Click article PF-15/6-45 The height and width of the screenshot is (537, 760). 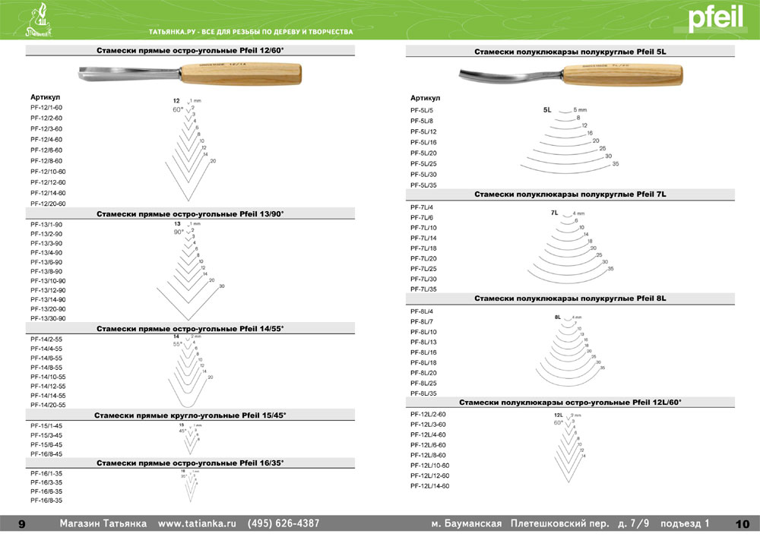pyautogui.click(x=46, y=444)
